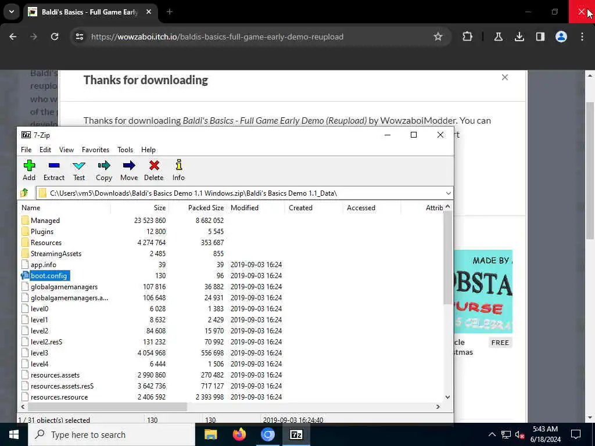This screenshot has height=446, width=595.
Task: Open the Tools menu
Action: point(126,150)
